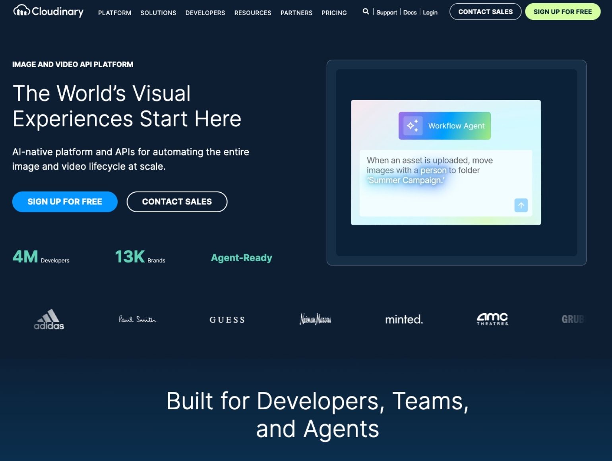Click the 'Image and Video API Platform' label

click(x=73, y=64)
